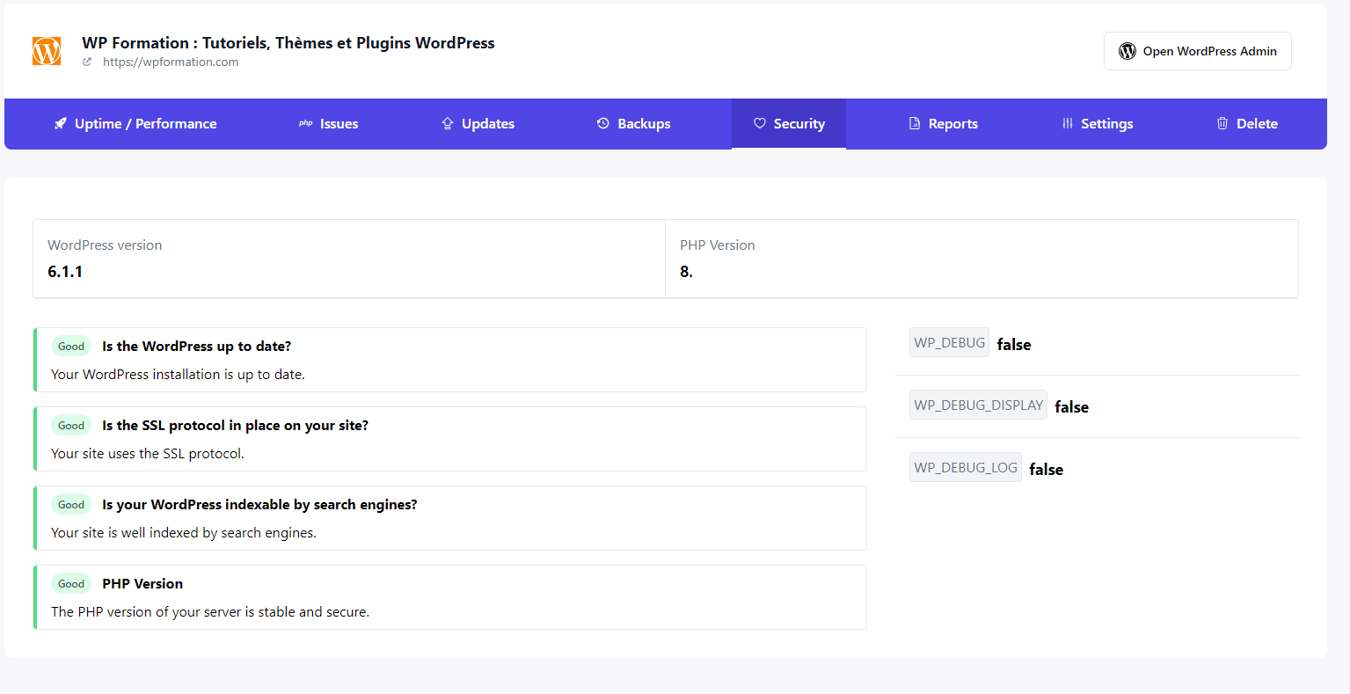Click the rocket icon for Uptime / Performance
The image size is (1350, 694).
(x=60, y=124)
